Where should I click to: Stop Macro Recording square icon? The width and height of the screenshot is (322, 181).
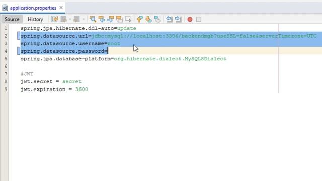click(x=199, y=19)
